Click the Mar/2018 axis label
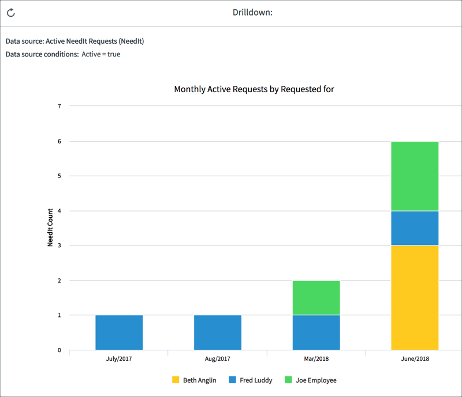462x397 pixels. pos(316,359)
